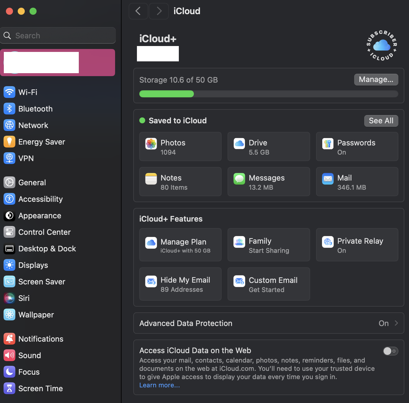409x403 pixels.
Task: Click the Sound speaker icon
Action: (9, 355)
